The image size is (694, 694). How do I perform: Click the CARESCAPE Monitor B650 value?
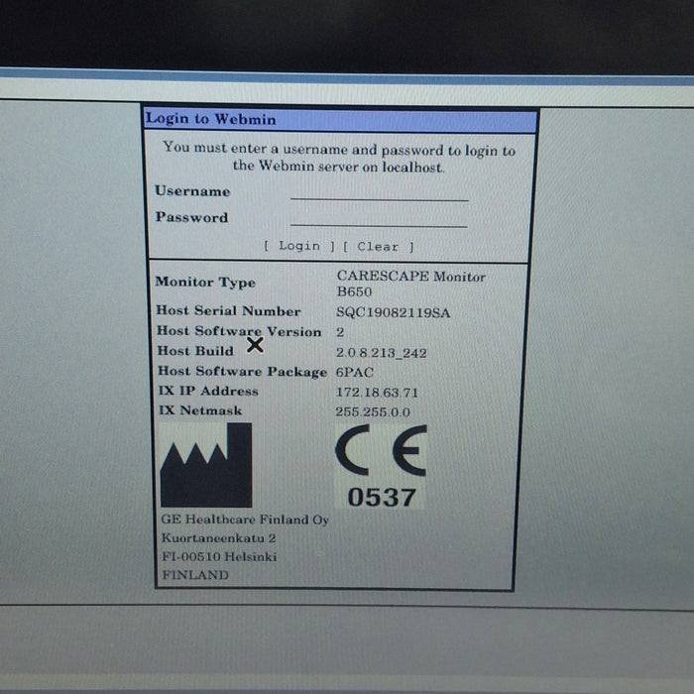pos(410,285)
